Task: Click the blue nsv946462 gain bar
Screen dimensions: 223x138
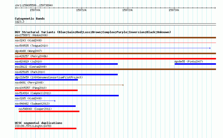Action: pos(45,106)
